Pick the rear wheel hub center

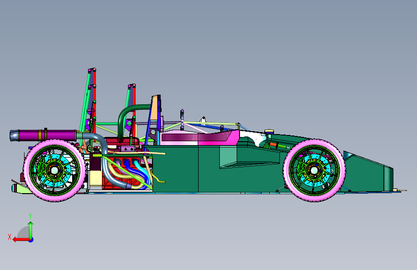(54, 171)
